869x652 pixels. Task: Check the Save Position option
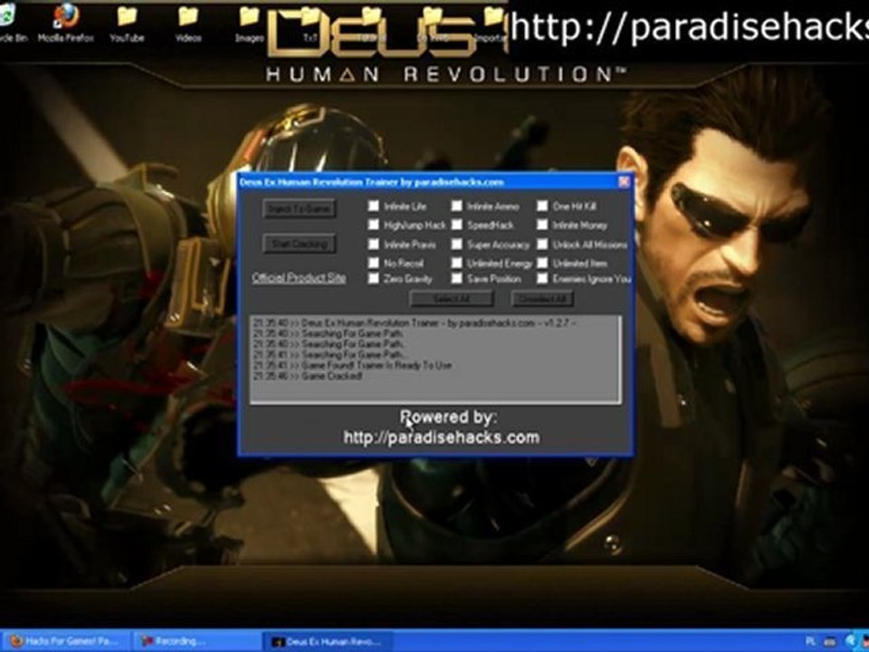(x=456, y=278)
